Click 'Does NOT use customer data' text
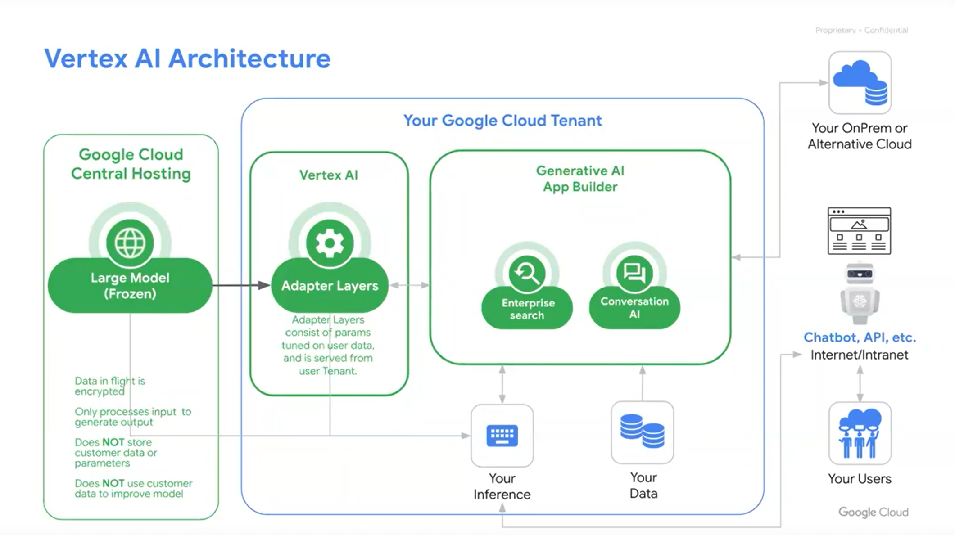955x535 pixels. pyautogui.click(x=133, y=488)
